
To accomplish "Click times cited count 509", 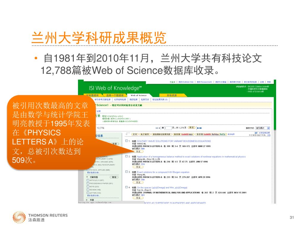I will pyautogui.click(x=143, y=149).
